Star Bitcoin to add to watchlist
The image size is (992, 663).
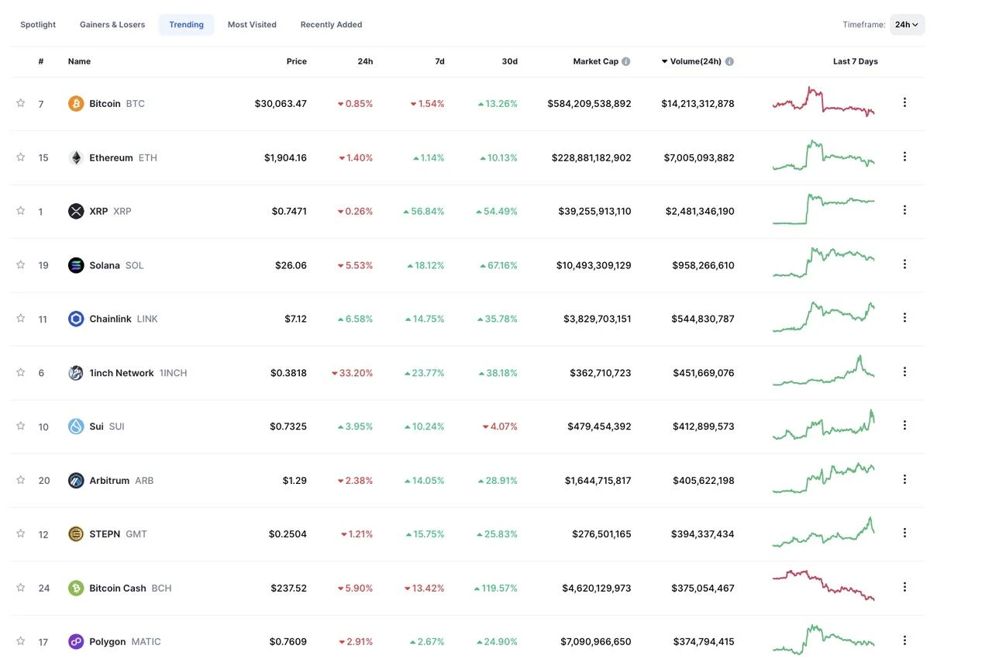point(21,102)
